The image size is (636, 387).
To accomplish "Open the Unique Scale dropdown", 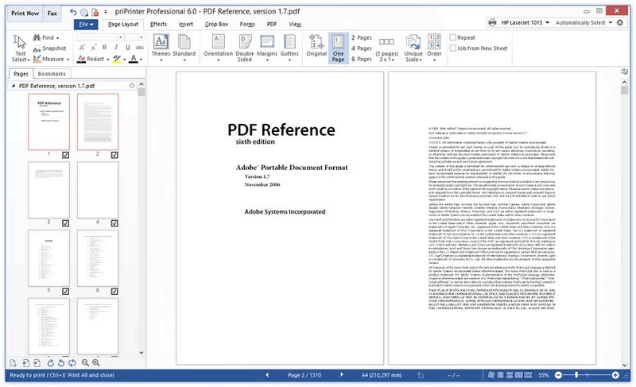I will tap(413, 48).
